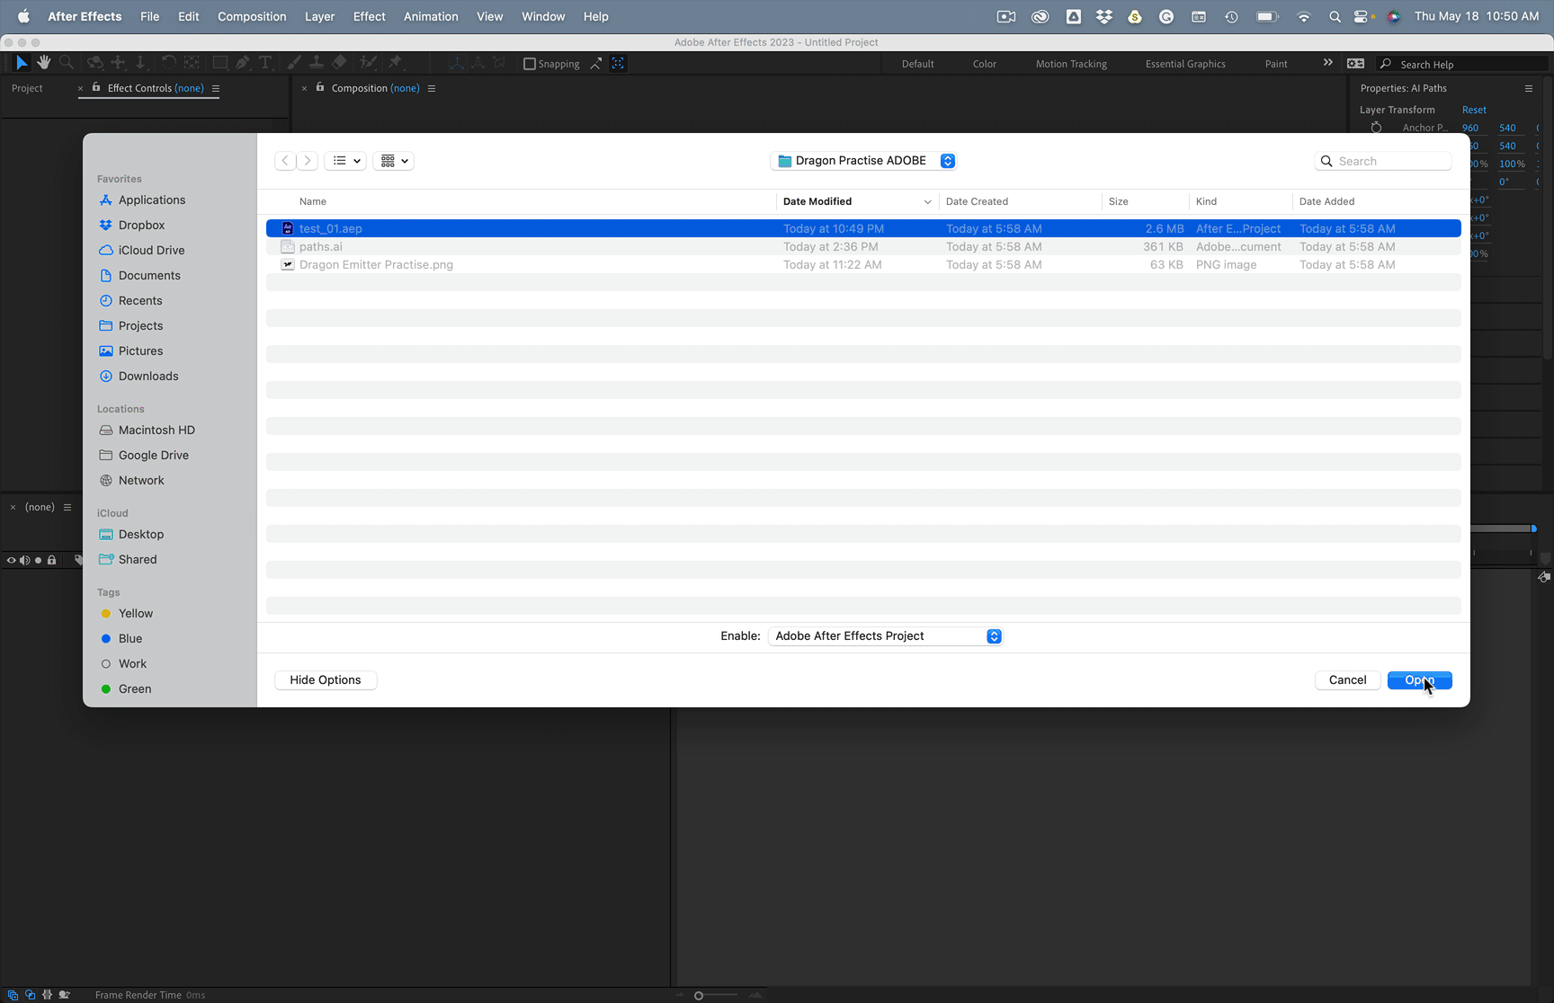1554x1003 pixels.
Task: Click snap-to-edges extend icon beside Snapping
Action: point(596,63)
